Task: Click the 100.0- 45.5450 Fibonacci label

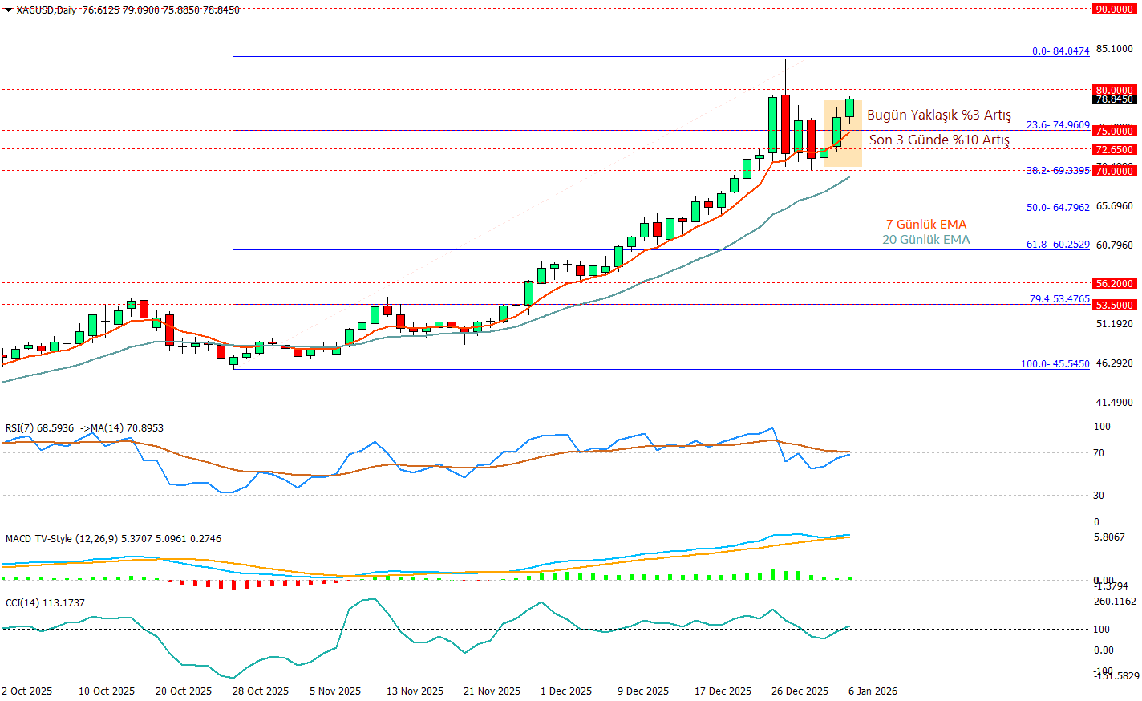Action: [1055, 363]
